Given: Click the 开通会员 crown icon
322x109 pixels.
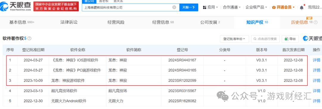Looking at the screenshot, I should pyautogui.click(x=273, y=7).
